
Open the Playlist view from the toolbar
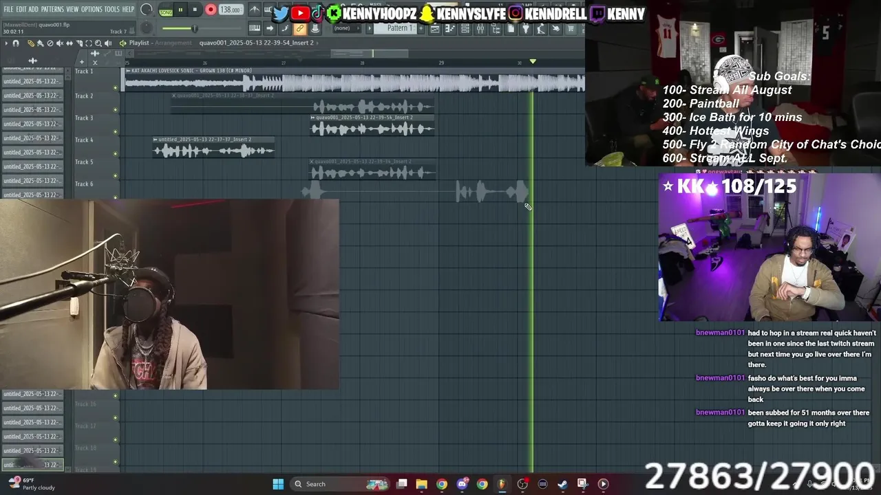coord(434,28)
